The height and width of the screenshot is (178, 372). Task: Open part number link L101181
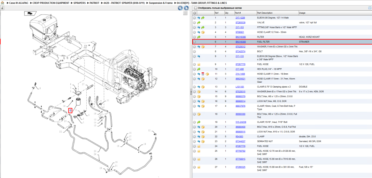point(240,87)
